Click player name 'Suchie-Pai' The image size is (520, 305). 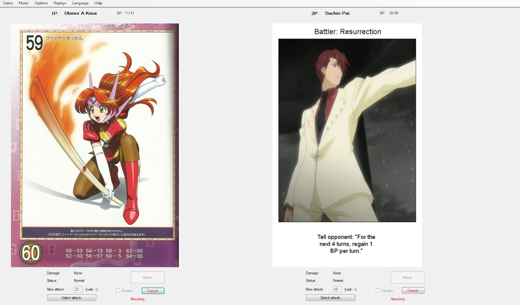(x=337, y=13)
